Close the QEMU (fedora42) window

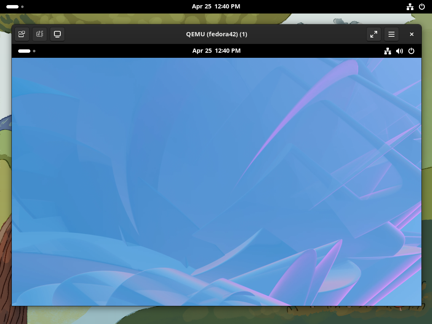pos(412,34)
